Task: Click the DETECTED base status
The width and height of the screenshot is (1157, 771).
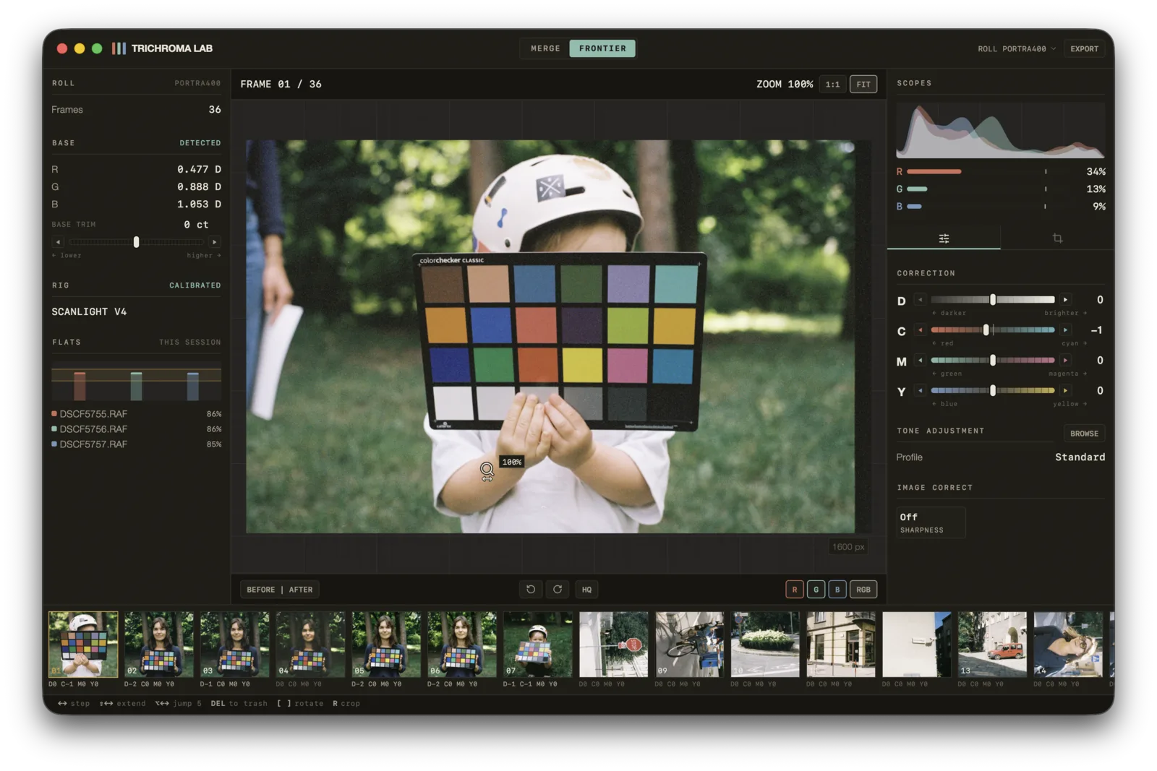Action: [200, 143]
